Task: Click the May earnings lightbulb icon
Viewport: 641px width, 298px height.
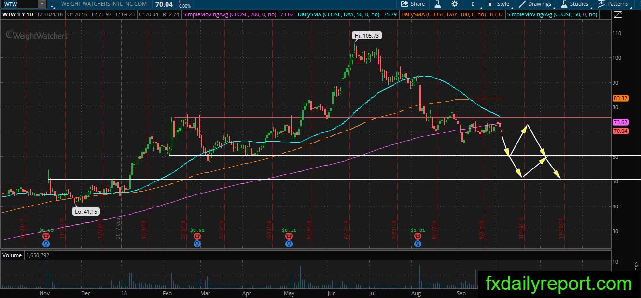Action: [x=288, y=244]
